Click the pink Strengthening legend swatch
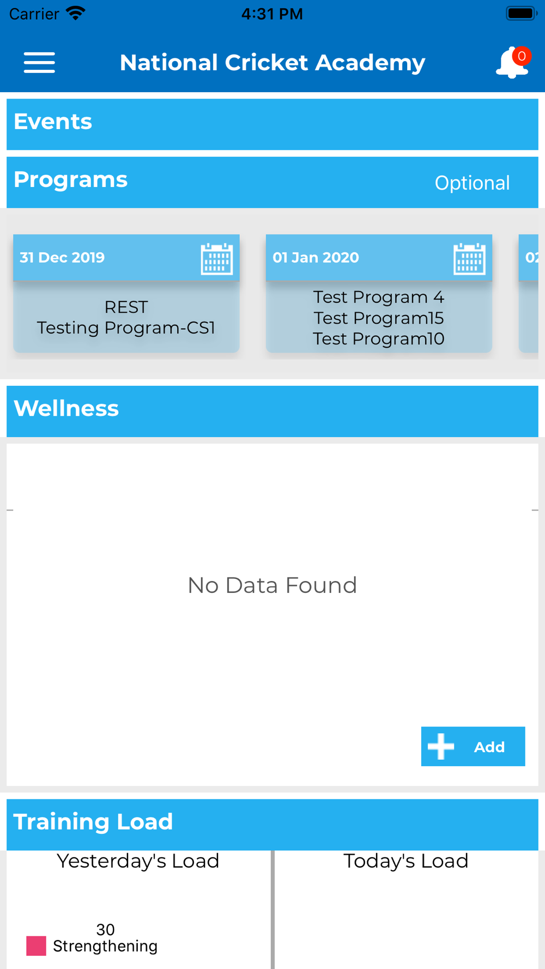Viewport: 545px width, 969px height. [x=36, y=946]
